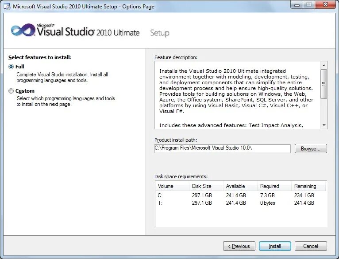Click the Volume column header
This screenshot has height=259, width=339.
pyautogui.click(x=172, y=186)
